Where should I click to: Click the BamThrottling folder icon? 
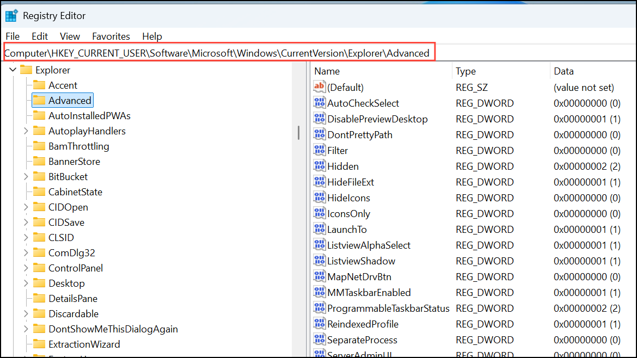click(x=39, y=146)
